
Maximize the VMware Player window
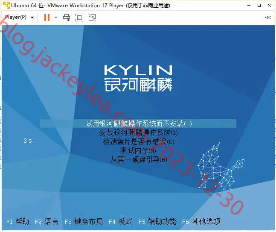tap(259, 5)
